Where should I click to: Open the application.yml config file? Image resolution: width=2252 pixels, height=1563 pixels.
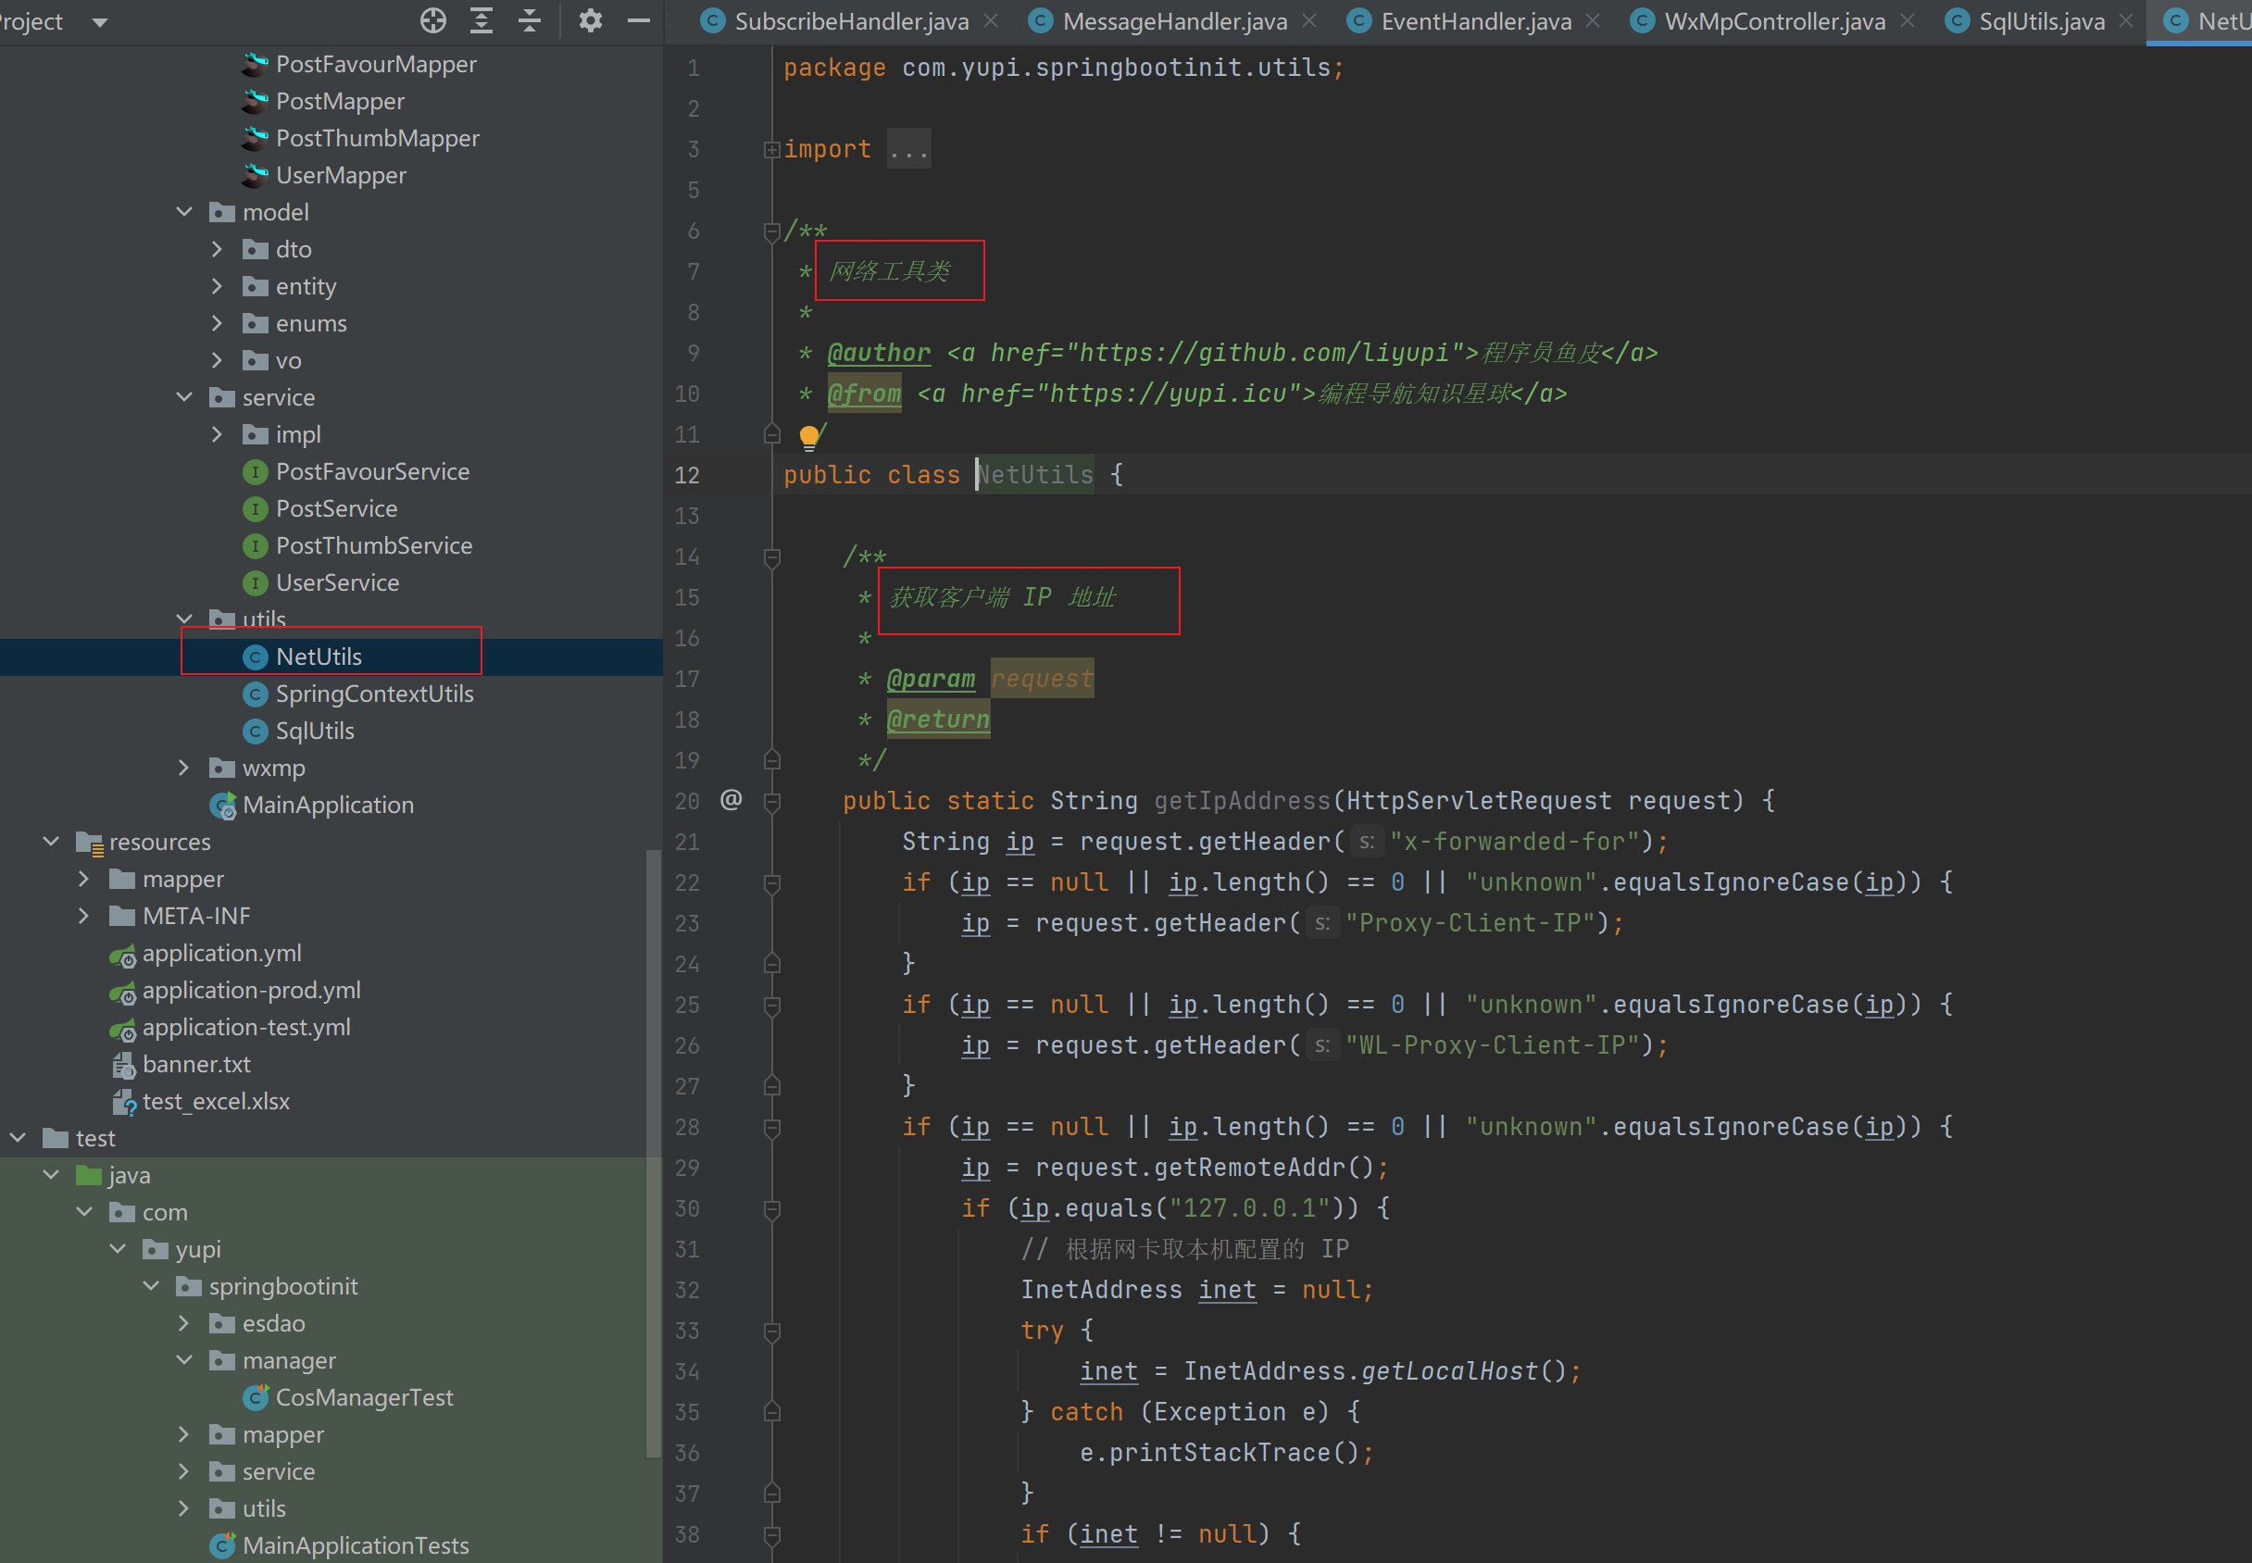221,954
